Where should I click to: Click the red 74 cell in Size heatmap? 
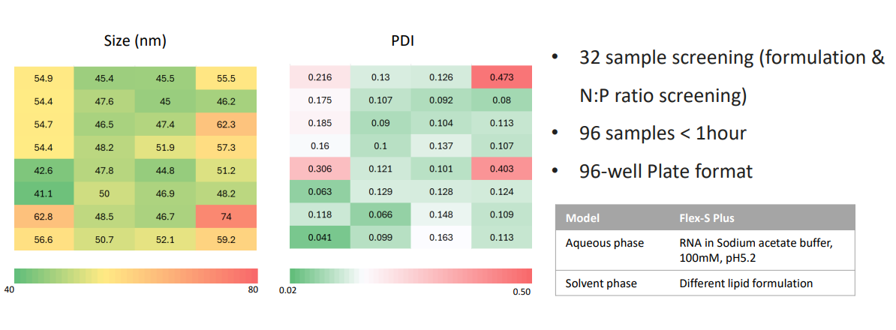(227, 218)
